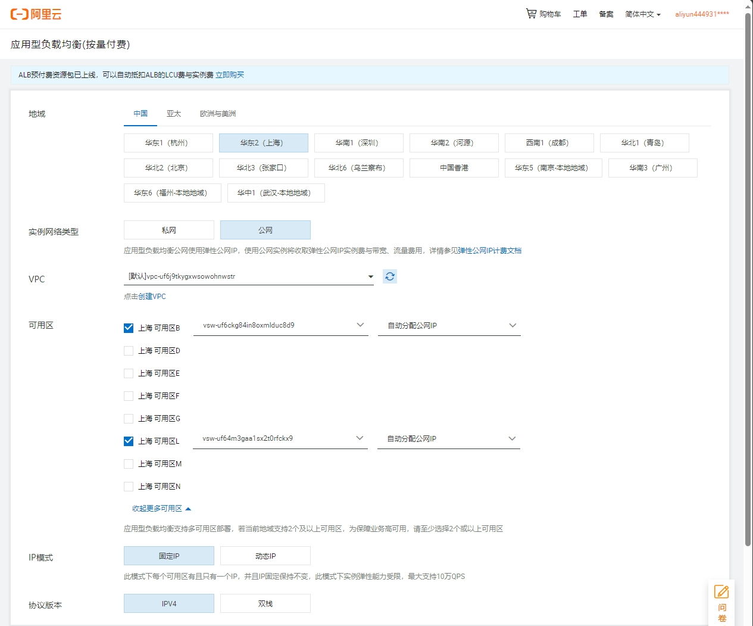Click the VPC refresh icon
This screenshot has width=753, height=626.
coord(390,276)
